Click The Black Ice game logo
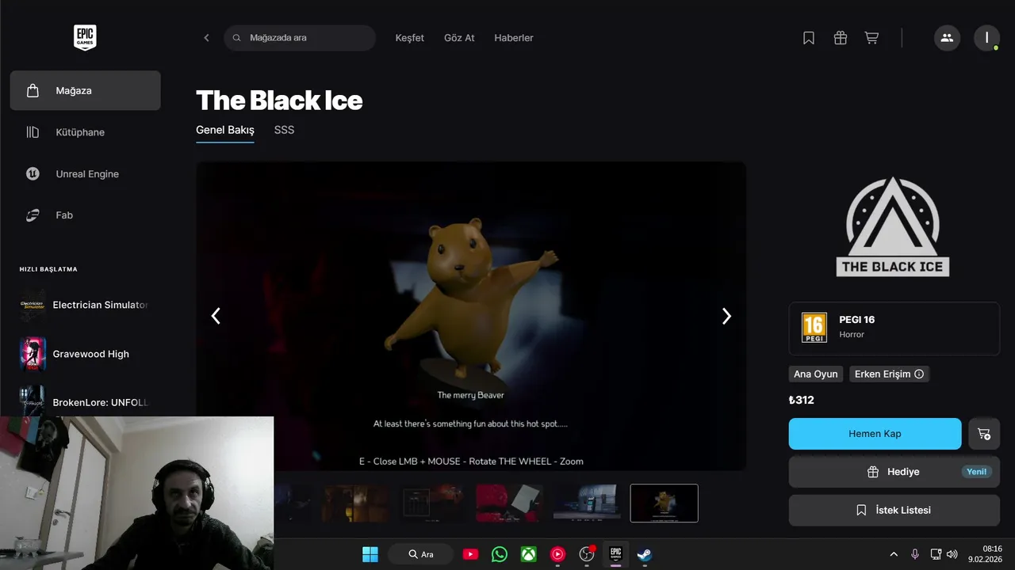 893,226
